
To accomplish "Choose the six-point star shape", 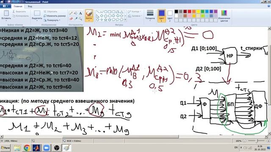I will (110, 20).
